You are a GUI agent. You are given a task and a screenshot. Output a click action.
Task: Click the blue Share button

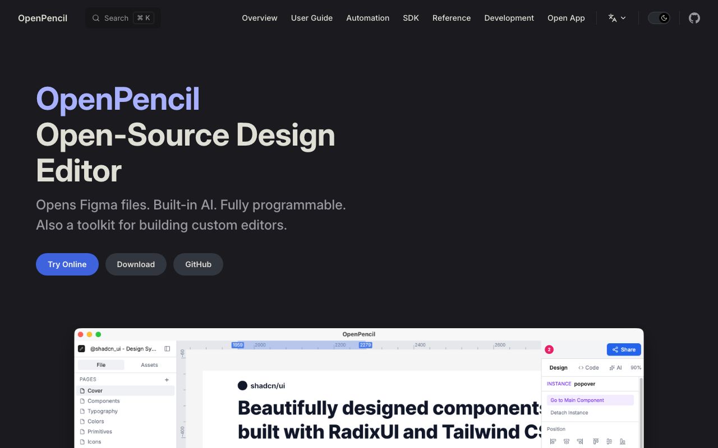[x=624, y=349]
